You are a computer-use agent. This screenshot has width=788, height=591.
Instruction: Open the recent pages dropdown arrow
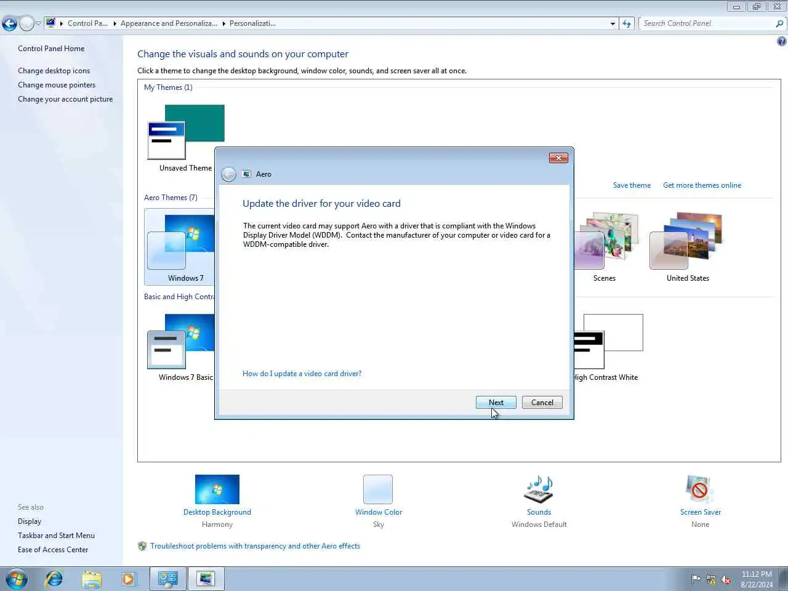[x=38, y=24]
